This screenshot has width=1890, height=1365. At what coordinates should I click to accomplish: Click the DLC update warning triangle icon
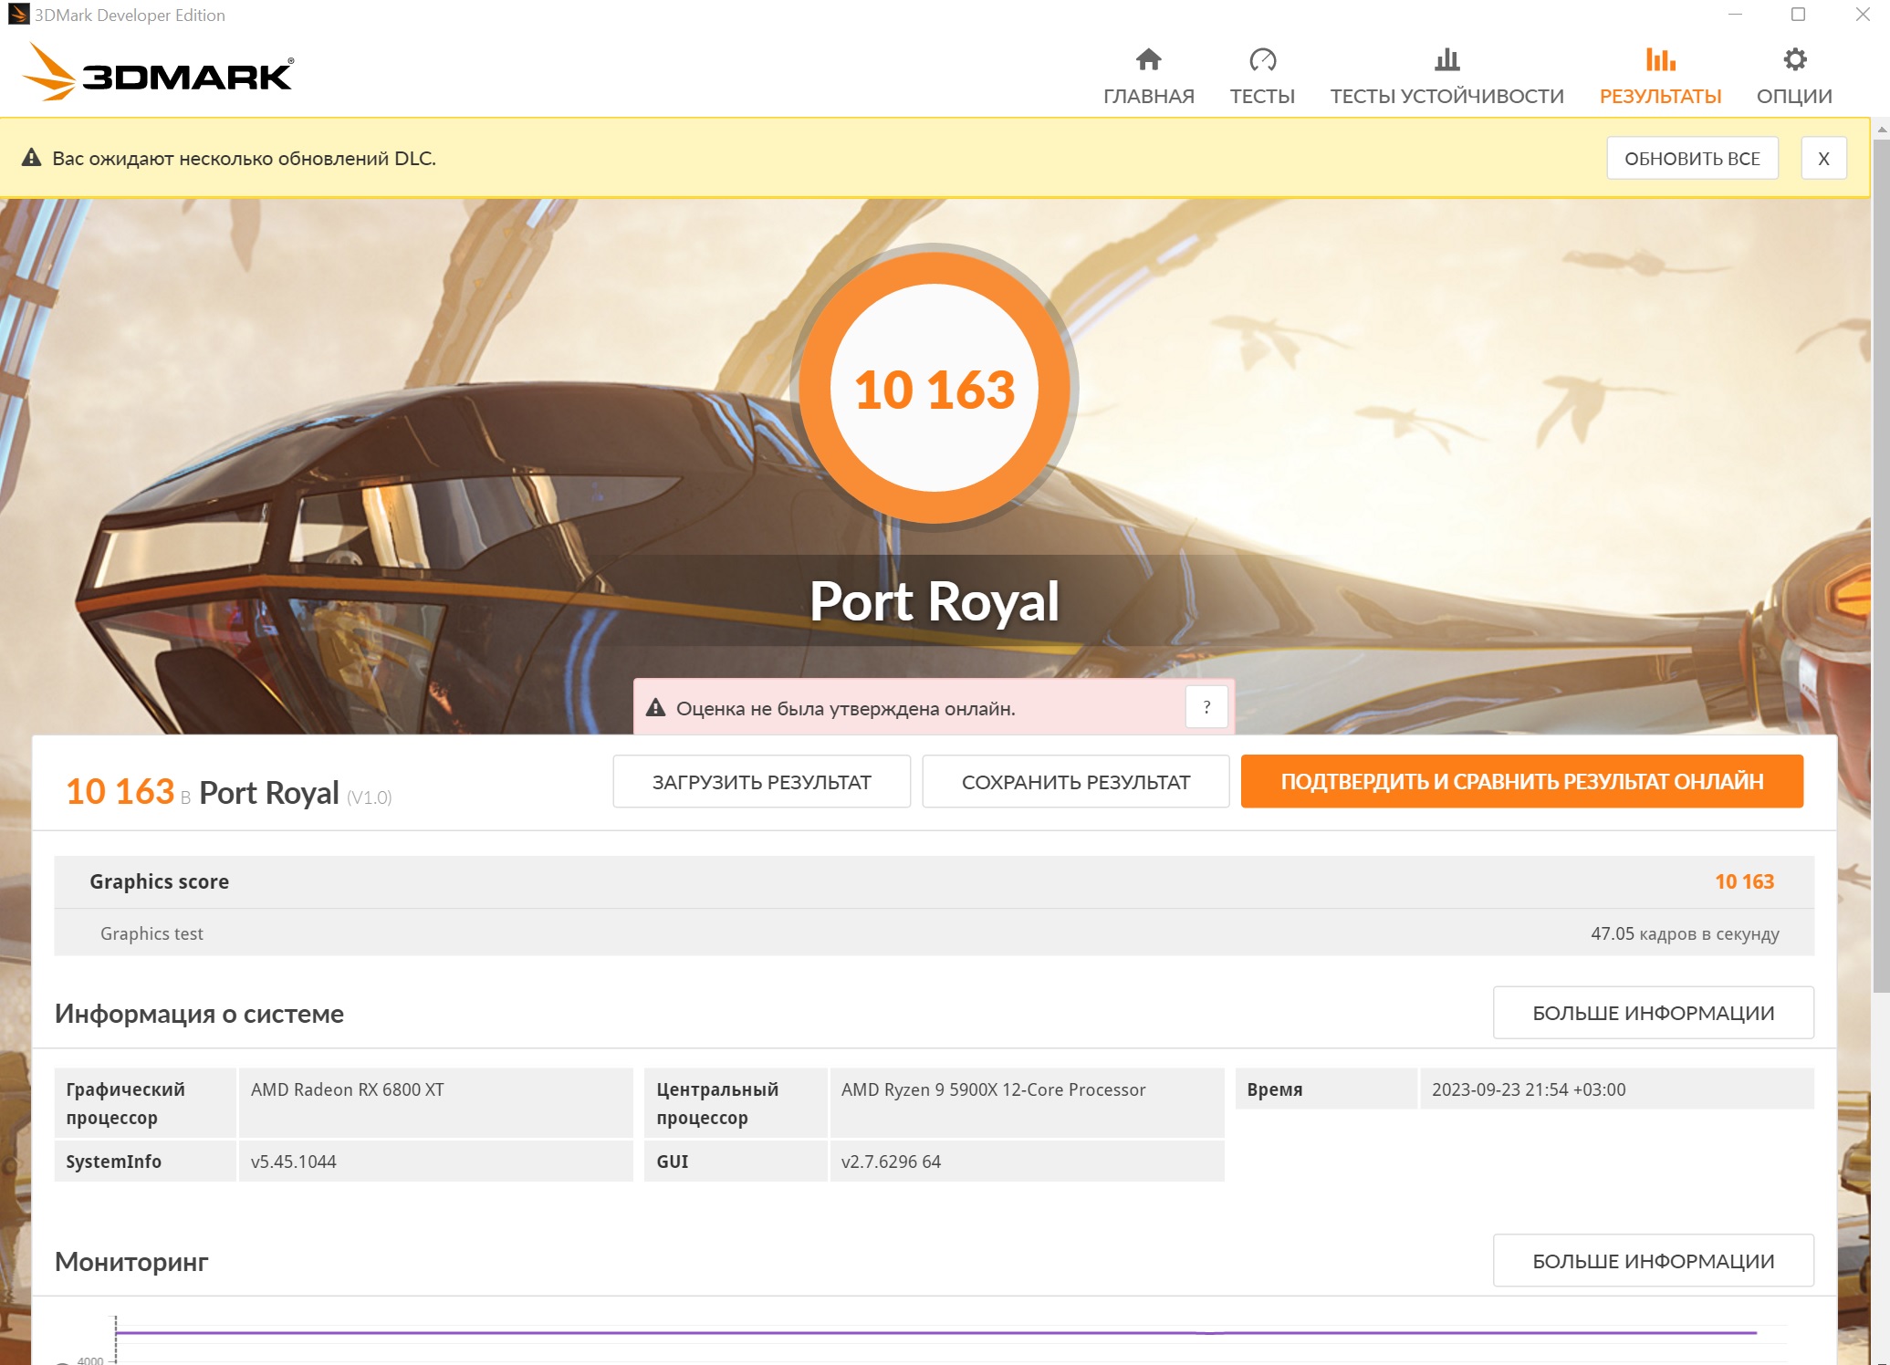32,158
